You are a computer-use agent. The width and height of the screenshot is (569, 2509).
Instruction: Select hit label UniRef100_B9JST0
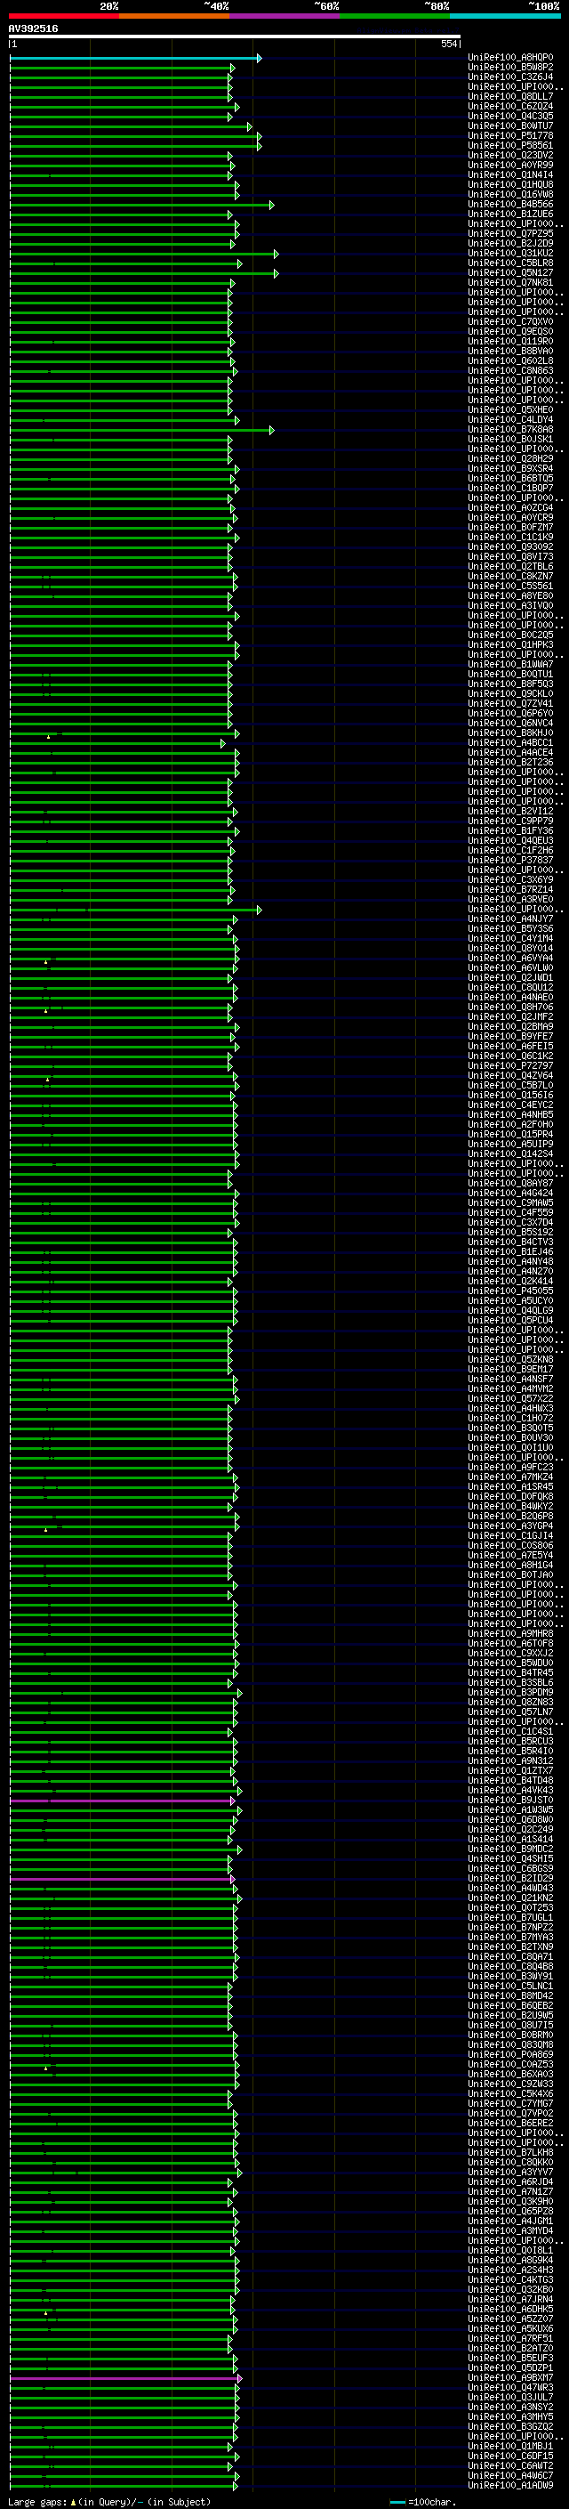[510, 1800]
